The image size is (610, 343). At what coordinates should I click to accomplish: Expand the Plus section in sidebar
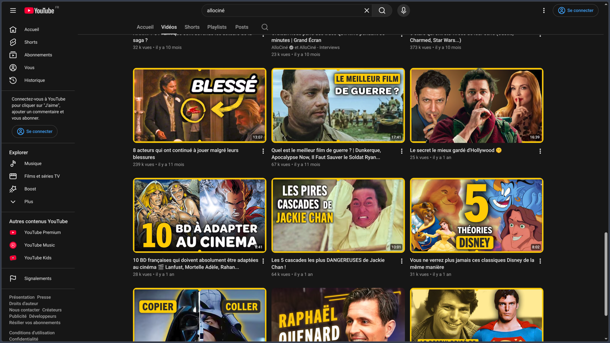pos(38,202)
